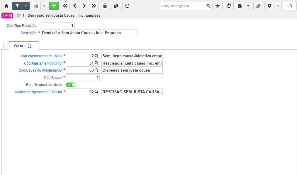Image resolution: width=297 pixels, height=175 pixels.
Task: Open favorites star in toolbar
Action: point(218,6)
